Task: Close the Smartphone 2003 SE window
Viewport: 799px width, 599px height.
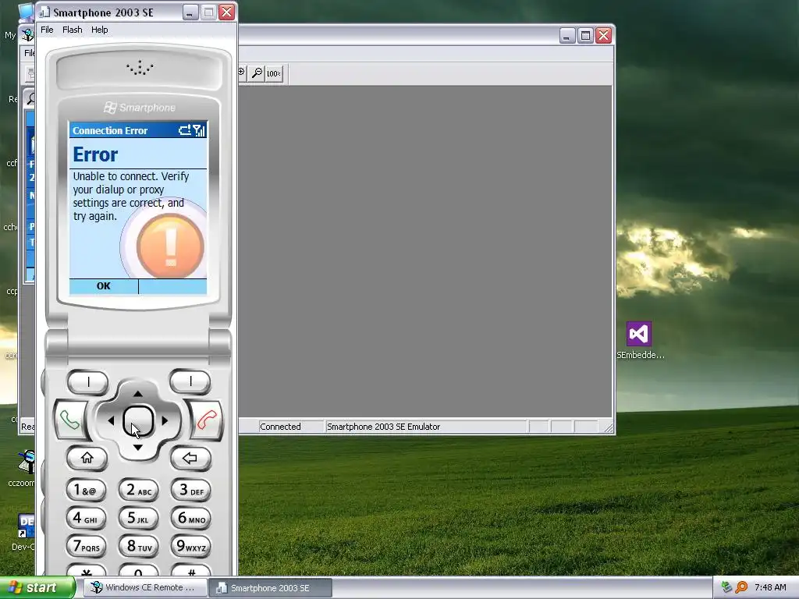Action: 227,12
